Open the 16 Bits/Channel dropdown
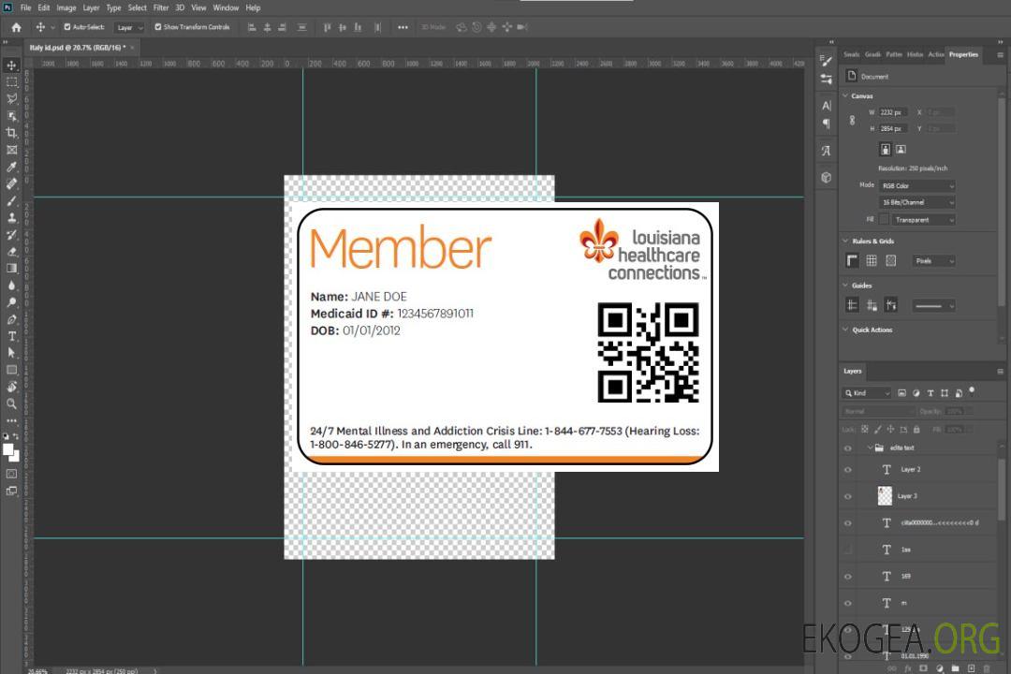Image resolution: width=1011 pixels, height=674 pixels. [x=917, y=202]
